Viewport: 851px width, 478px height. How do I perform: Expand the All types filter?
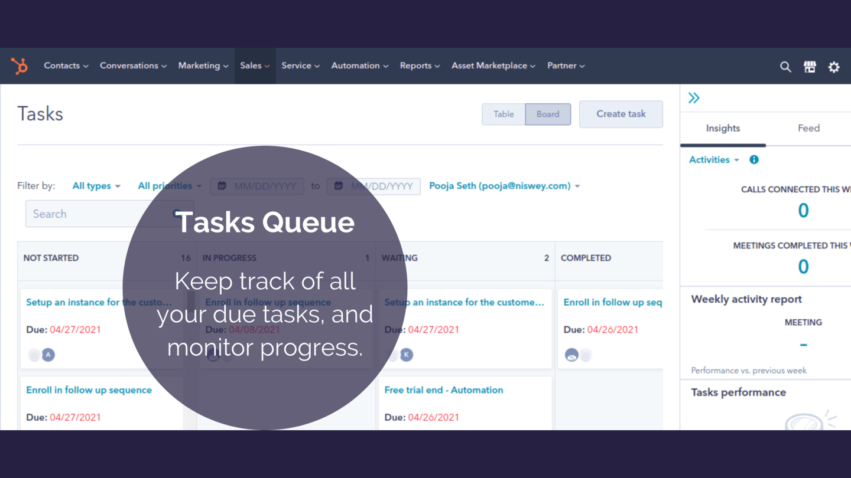point(96,186)
